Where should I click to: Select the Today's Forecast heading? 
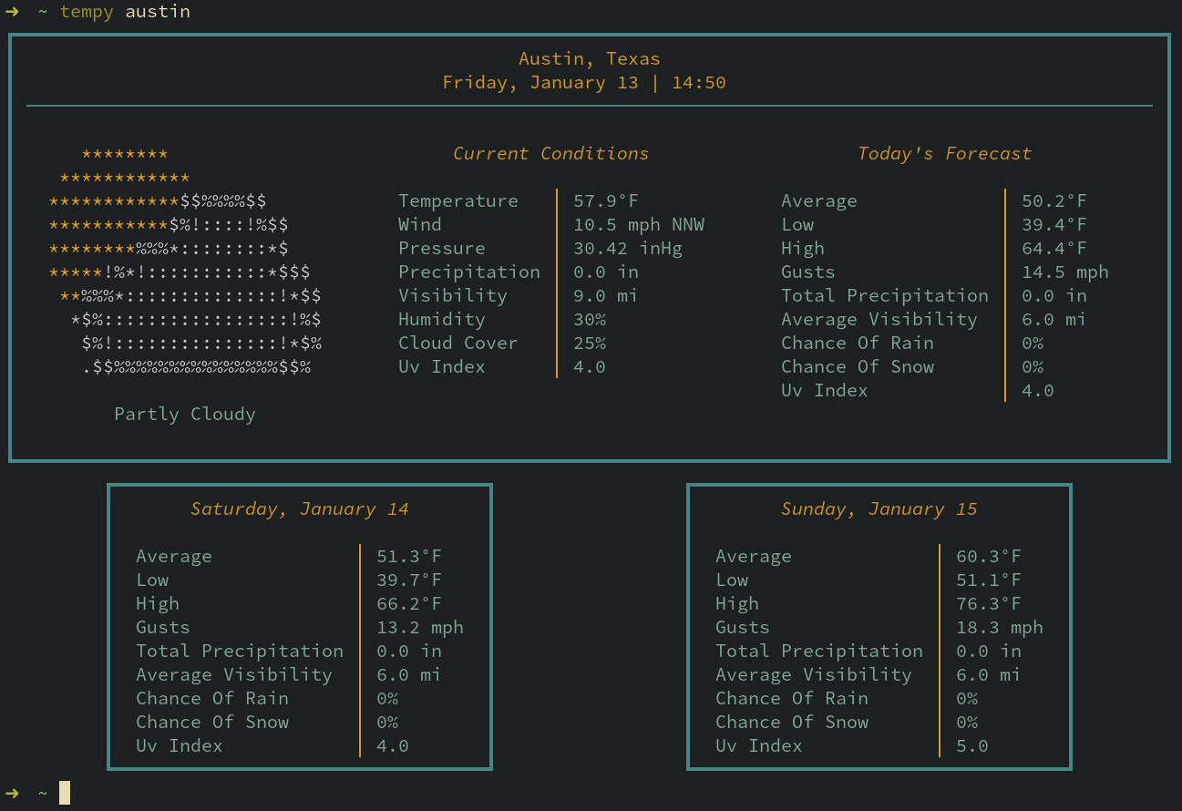944,153
